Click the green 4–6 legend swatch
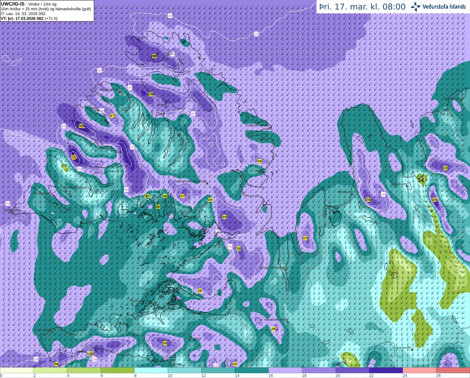This screenshot has height=378, width=470. (84, 370)
